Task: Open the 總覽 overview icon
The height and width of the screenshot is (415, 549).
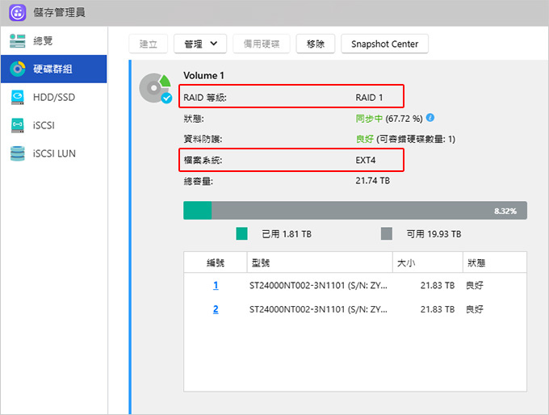Action: [x=18, y=41]
